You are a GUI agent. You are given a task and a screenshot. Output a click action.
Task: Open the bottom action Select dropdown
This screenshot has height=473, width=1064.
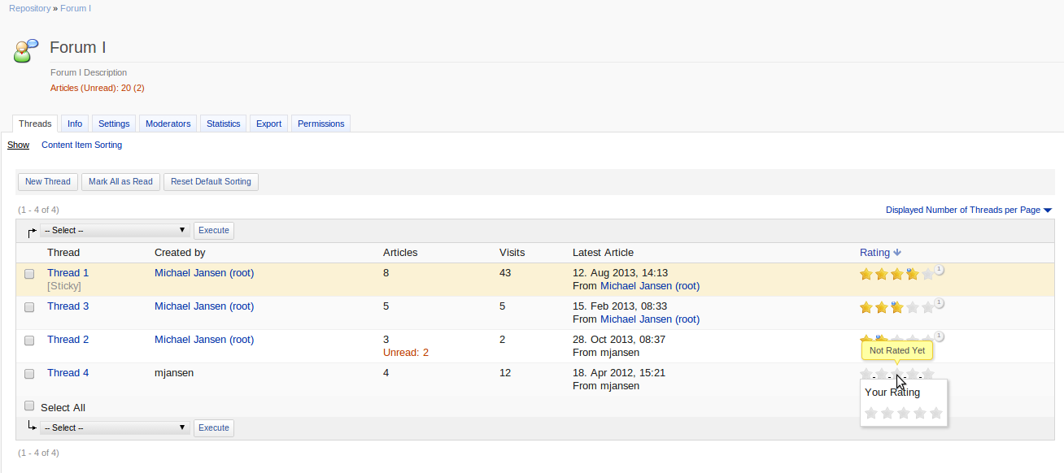[115, 427]
